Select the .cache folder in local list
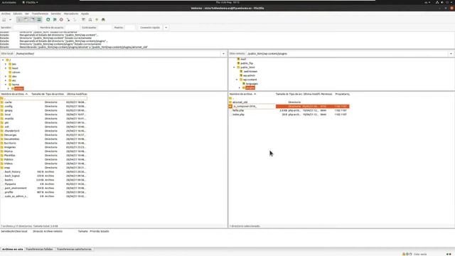 8,102
